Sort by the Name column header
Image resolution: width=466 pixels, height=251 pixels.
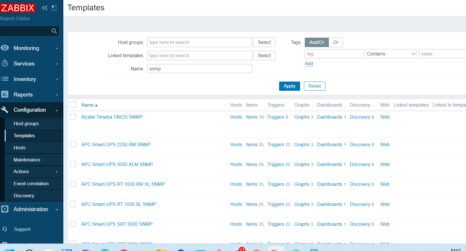click(x=87, y=105)
